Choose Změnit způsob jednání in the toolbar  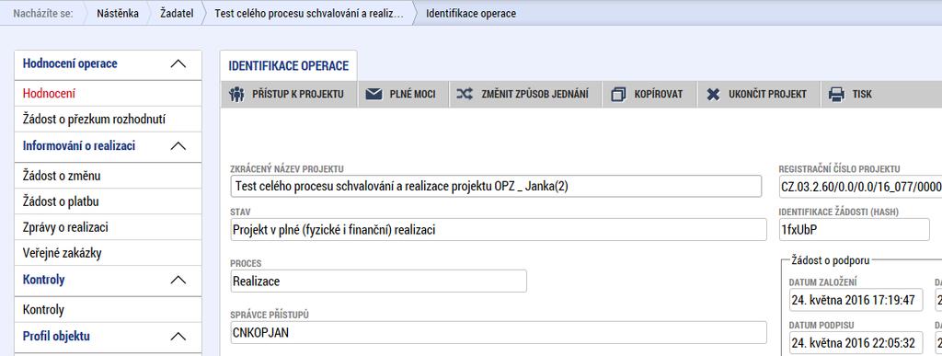pyautogui.click(x=525, y=94)
